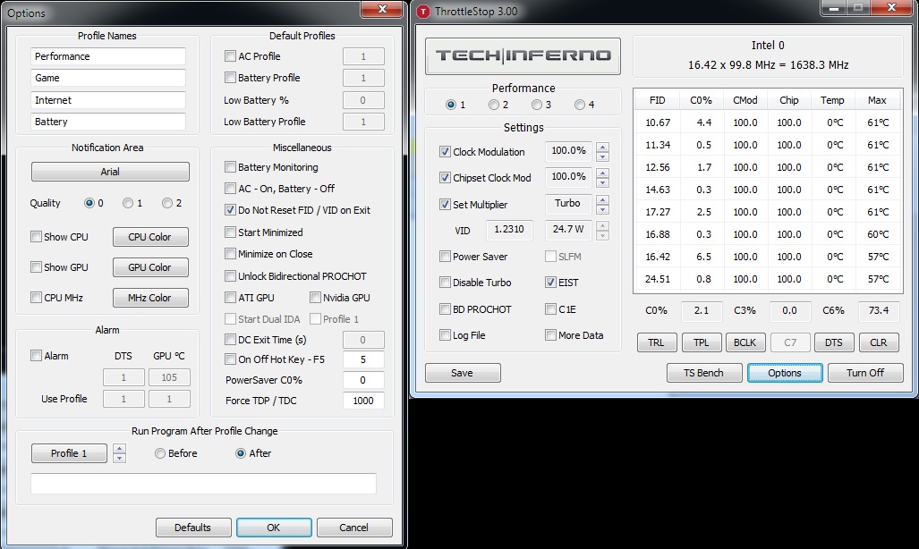Screen dimensions: 919x549
Task: Enable AC Profile checkbox
Action: (230, 56)
